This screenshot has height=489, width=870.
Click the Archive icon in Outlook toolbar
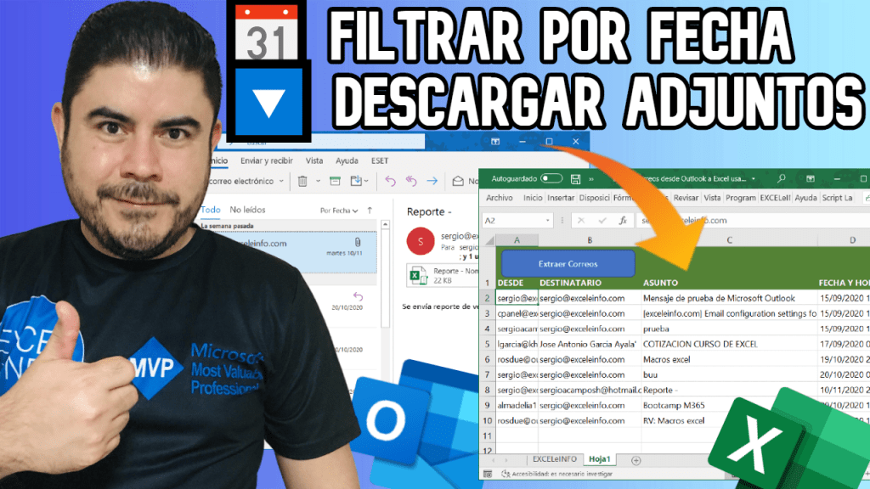click(335, 182)
